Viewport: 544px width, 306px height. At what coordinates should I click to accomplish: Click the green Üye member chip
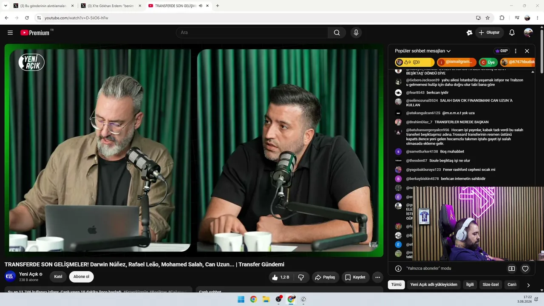488,62
